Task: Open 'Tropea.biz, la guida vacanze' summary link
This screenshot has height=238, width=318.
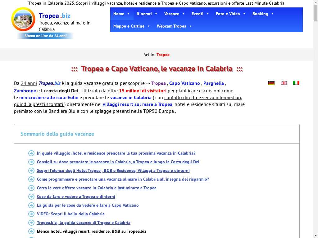Action: (x=84, y=223)
